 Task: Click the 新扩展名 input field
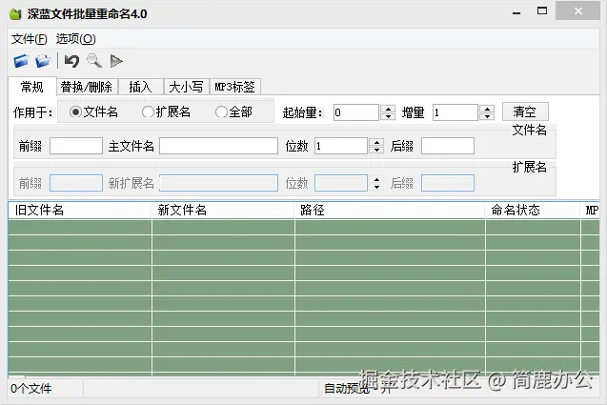tap(219, 183)
